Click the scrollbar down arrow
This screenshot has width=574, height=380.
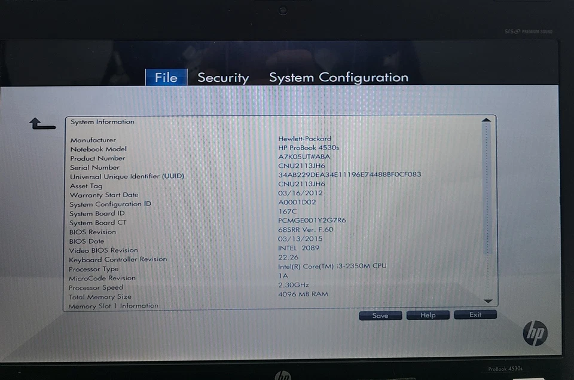coord(486,302)
